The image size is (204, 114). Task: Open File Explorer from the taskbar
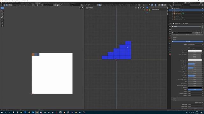(x=21, y=112)
